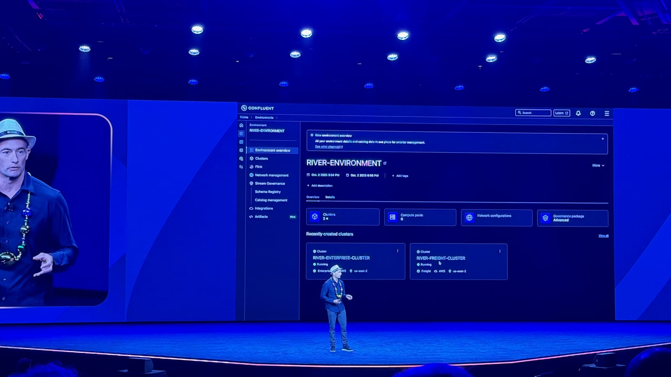Click the See what changed link
This screenshot has height=377, width=671.
pyautogui.click(x=329, y=147)
